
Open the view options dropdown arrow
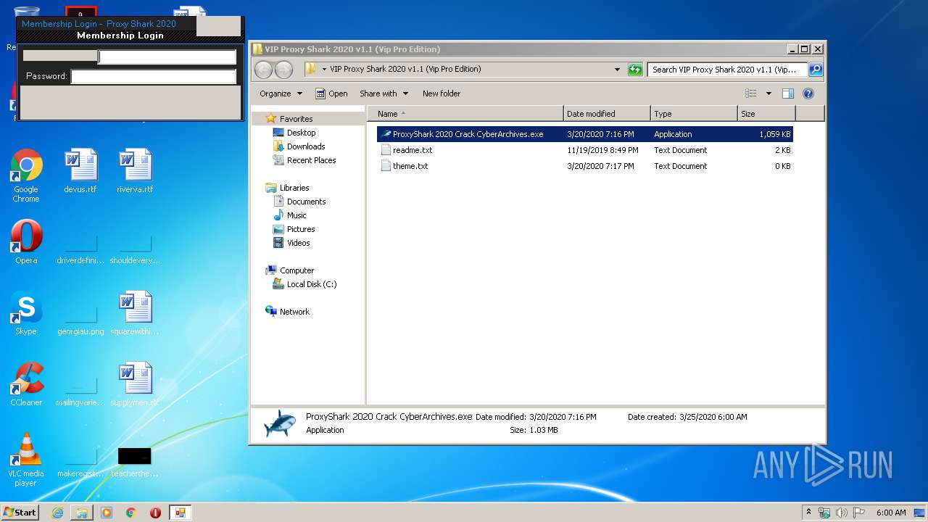tap(768, 94)
